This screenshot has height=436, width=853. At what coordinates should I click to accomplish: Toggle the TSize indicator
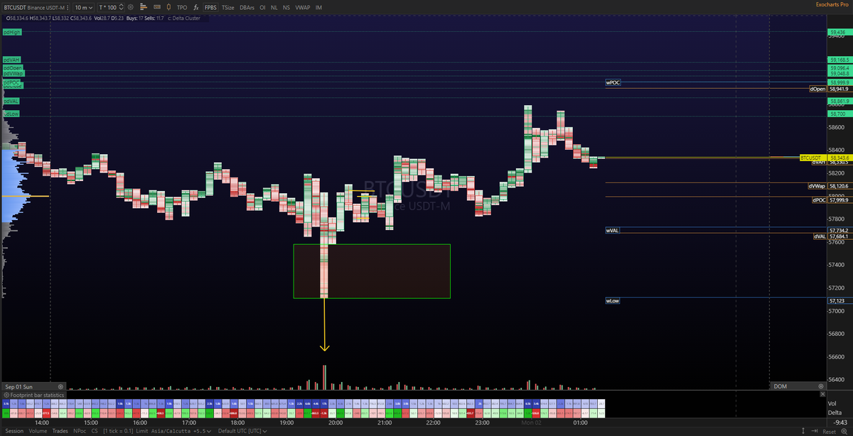tap(228, 7)
